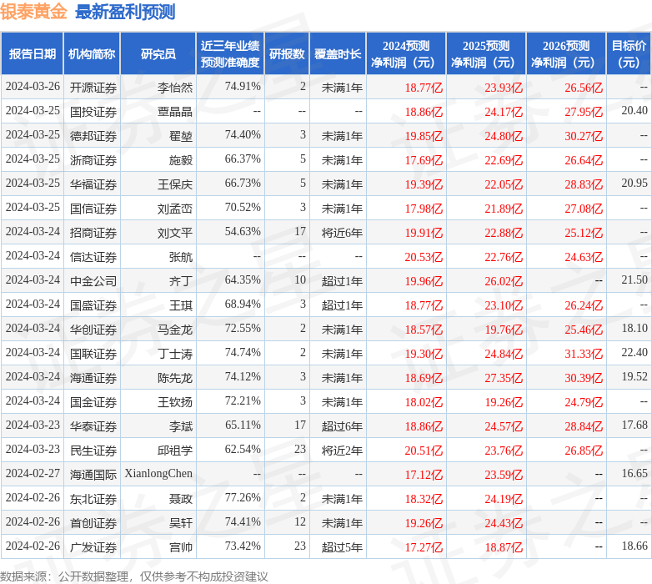This screenshot has width=652, height=584.
Task: Click the 国金证券 cell
Action: pos(93,401)
